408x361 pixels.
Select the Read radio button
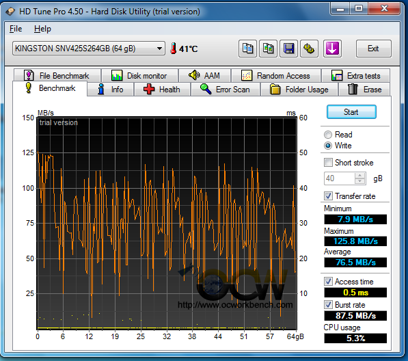point(328,135)
